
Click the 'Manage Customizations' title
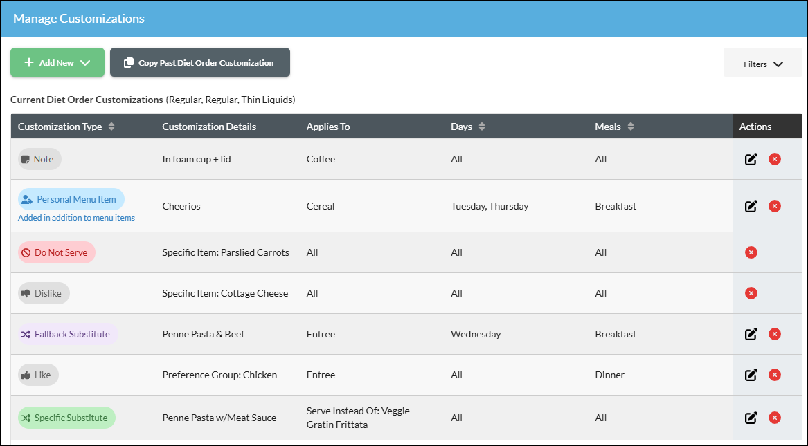point(79,18)
